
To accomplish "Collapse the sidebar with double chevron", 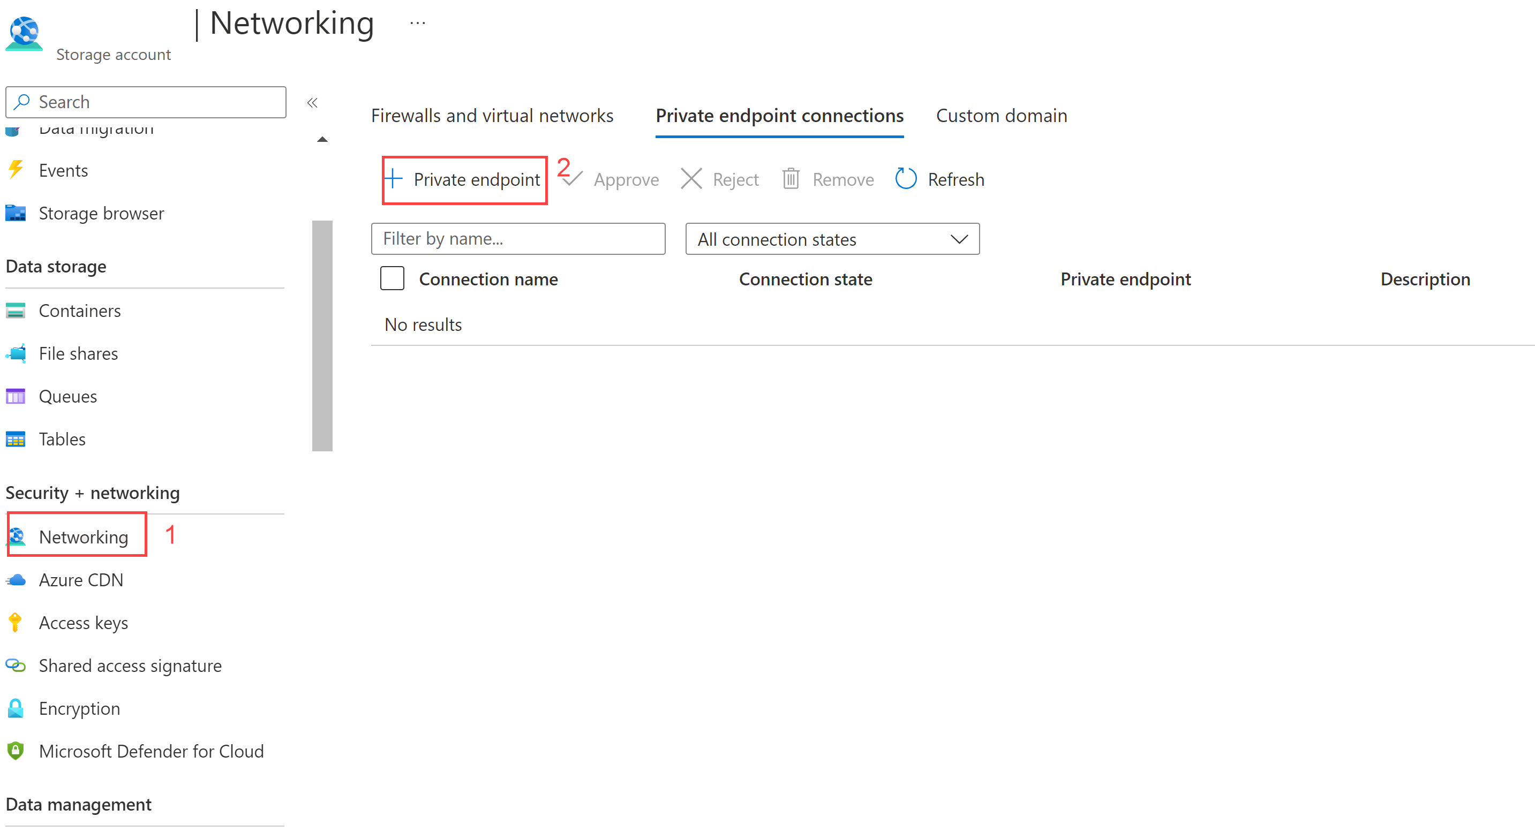I will click(312, 102).
